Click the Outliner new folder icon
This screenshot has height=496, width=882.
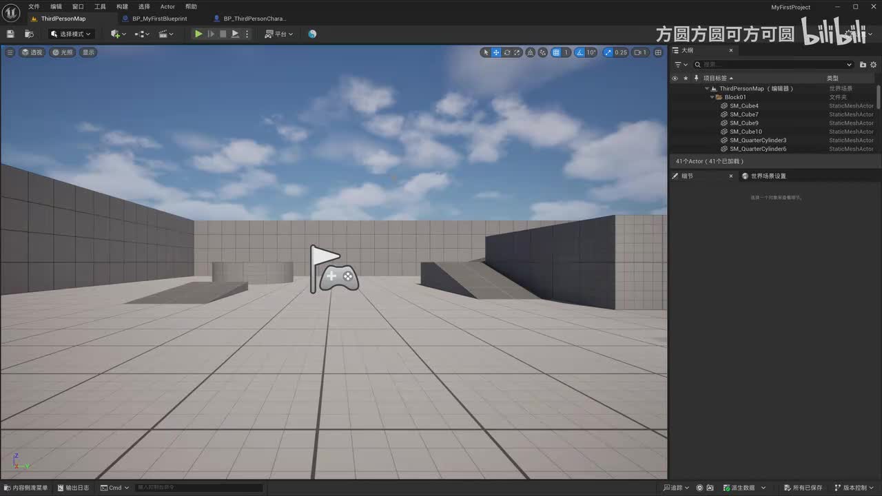(x=863, y=65)
